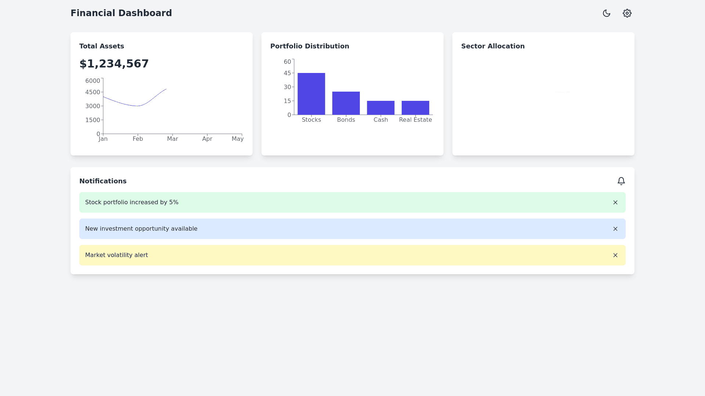Select the yellow market volatility notification
Screen dimensions: 705x396
tap(116, 255)
